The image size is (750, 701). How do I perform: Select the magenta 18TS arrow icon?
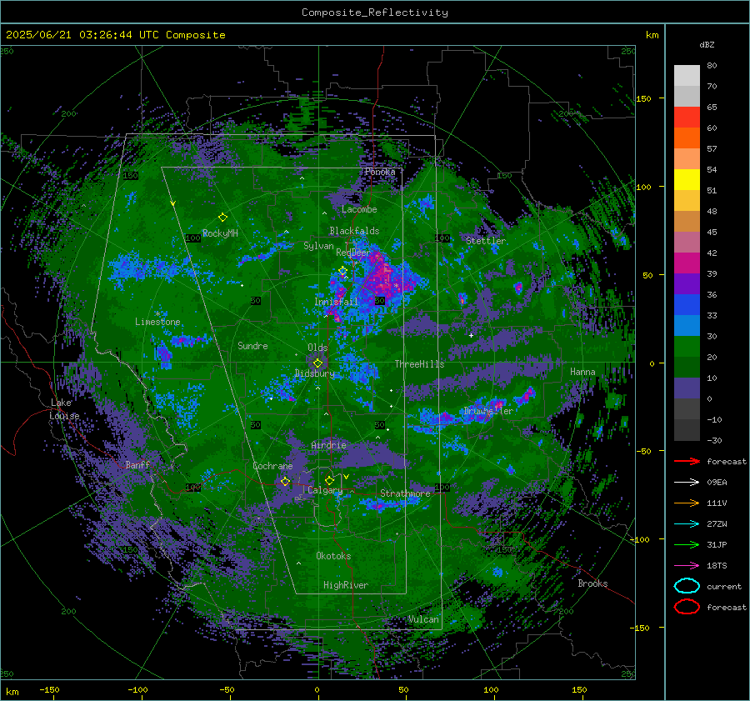(687, 566)
